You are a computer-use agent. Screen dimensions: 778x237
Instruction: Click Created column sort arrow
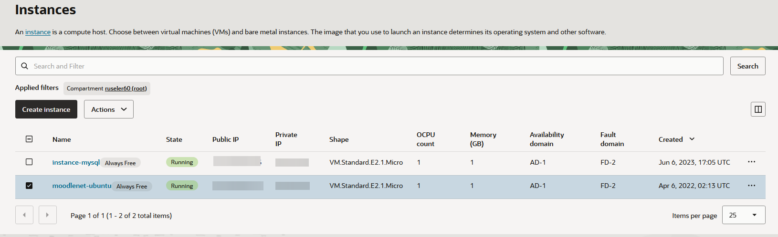[692, 139]
